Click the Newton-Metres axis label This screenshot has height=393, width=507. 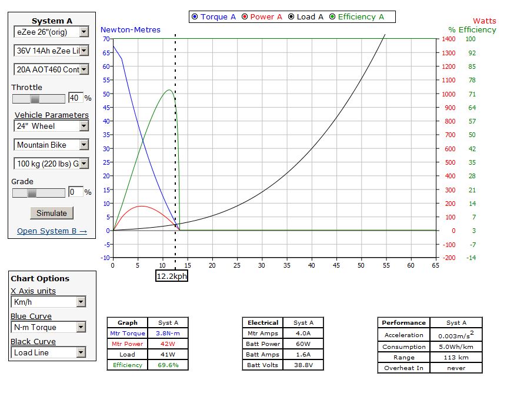(131, 30)
